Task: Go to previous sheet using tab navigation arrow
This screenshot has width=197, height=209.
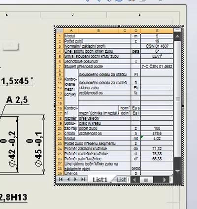Action: (68, 179)
